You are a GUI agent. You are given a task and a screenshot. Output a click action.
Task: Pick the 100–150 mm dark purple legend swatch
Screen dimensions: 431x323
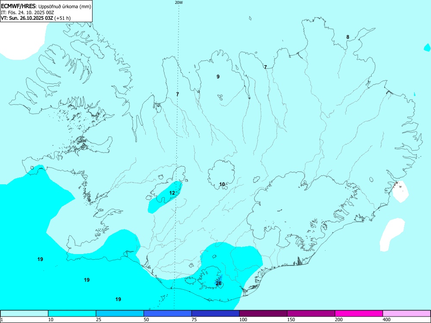tap(263, 314)
